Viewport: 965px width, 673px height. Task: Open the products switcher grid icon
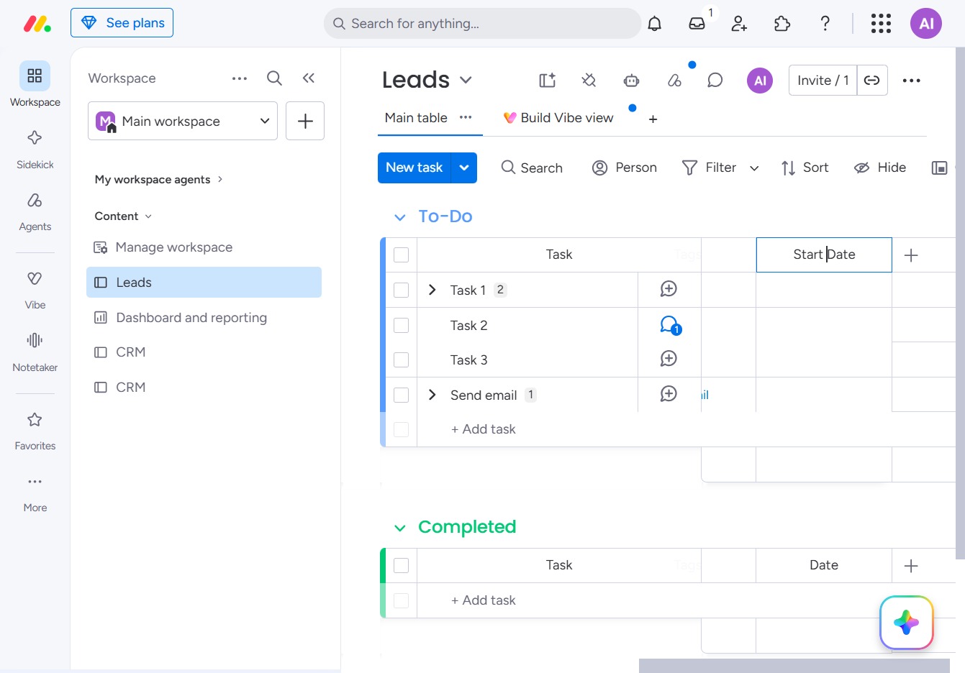[x=881, y=24]
